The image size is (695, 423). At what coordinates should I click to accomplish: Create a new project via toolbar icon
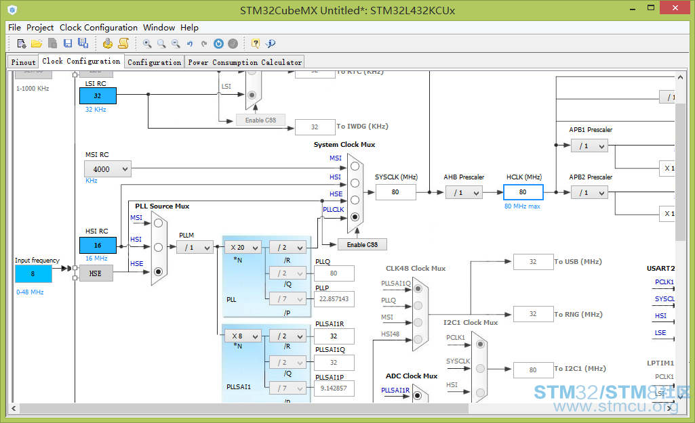(21, 43)
